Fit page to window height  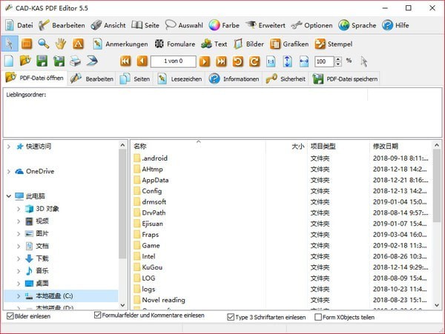288,61
